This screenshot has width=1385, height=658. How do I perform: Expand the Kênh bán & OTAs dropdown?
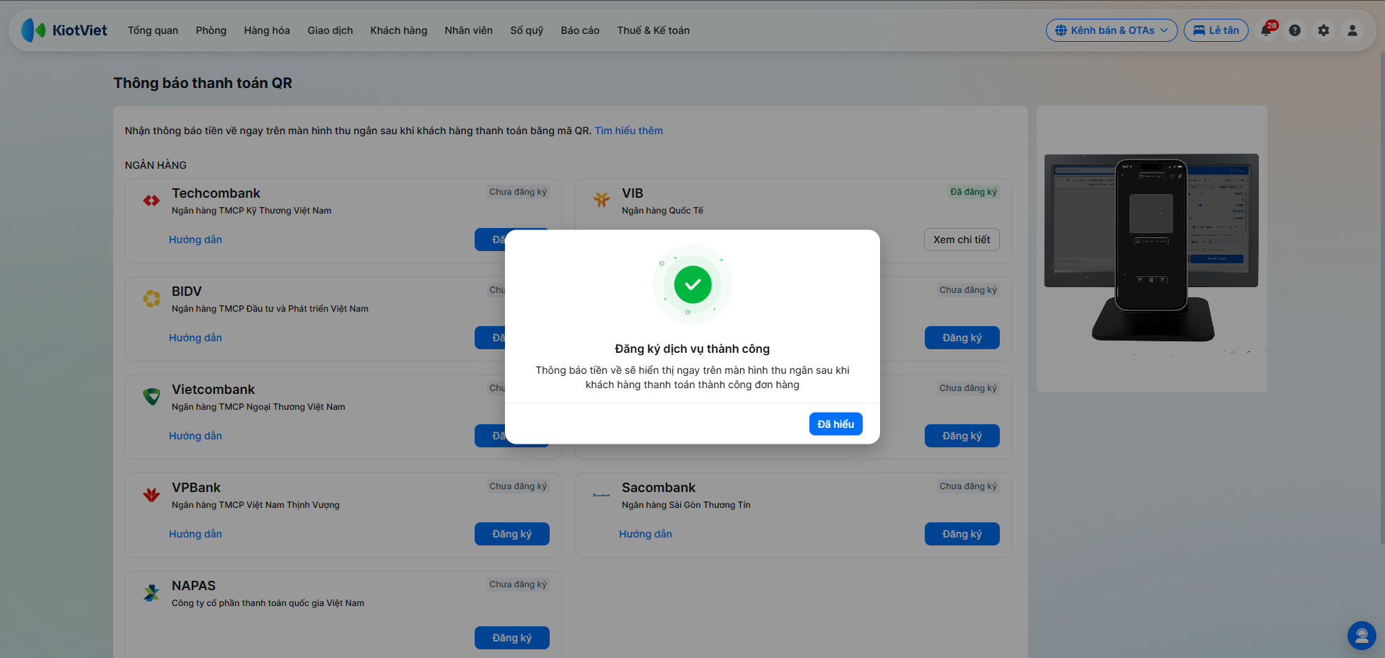(1112, 30)
